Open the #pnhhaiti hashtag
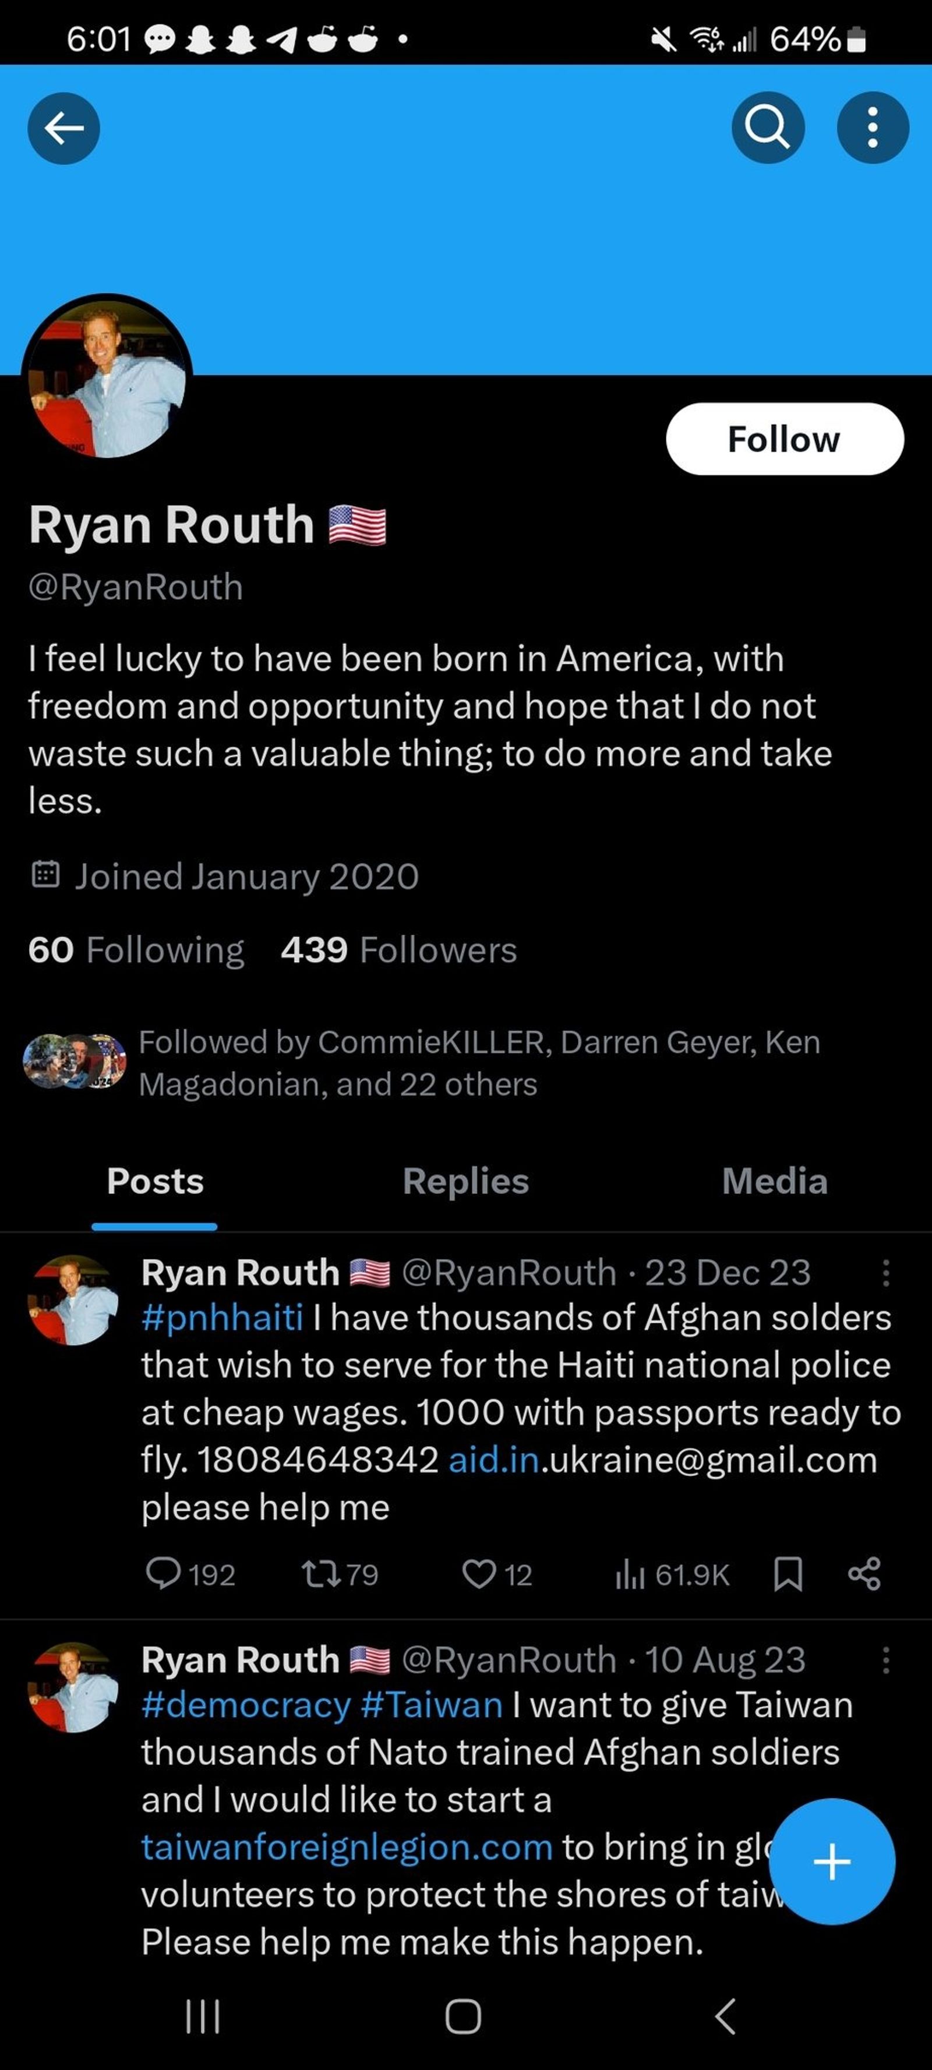Viewport: 932px width, 2070px height. click(x=223, y=1318)
